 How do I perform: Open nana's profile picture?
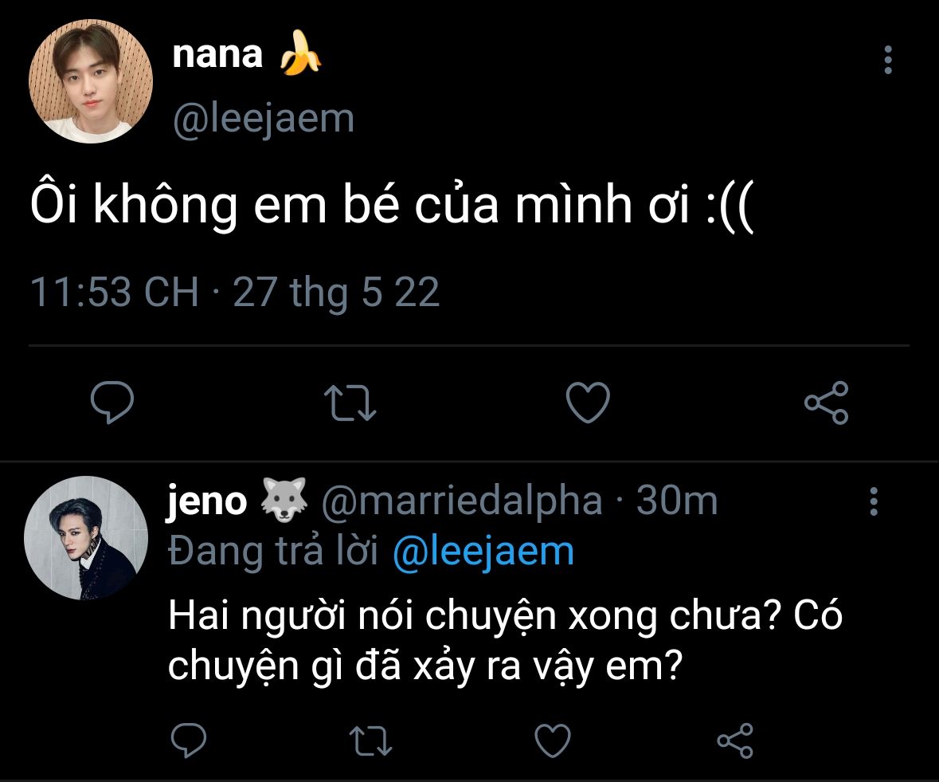[90, 81]
